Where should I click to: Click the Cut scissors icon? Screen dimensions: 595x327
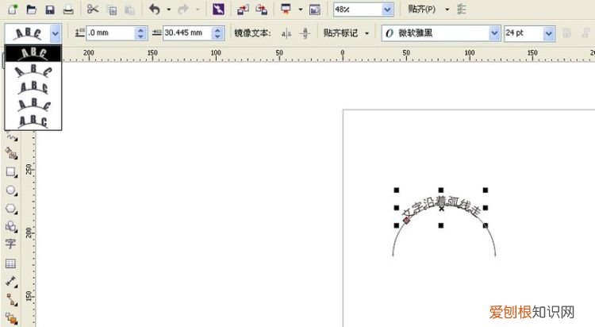coord(93,10)
